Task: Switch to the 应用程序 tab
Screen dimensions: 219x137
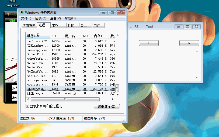Action: pyautogui.click(x=29, y=26)
